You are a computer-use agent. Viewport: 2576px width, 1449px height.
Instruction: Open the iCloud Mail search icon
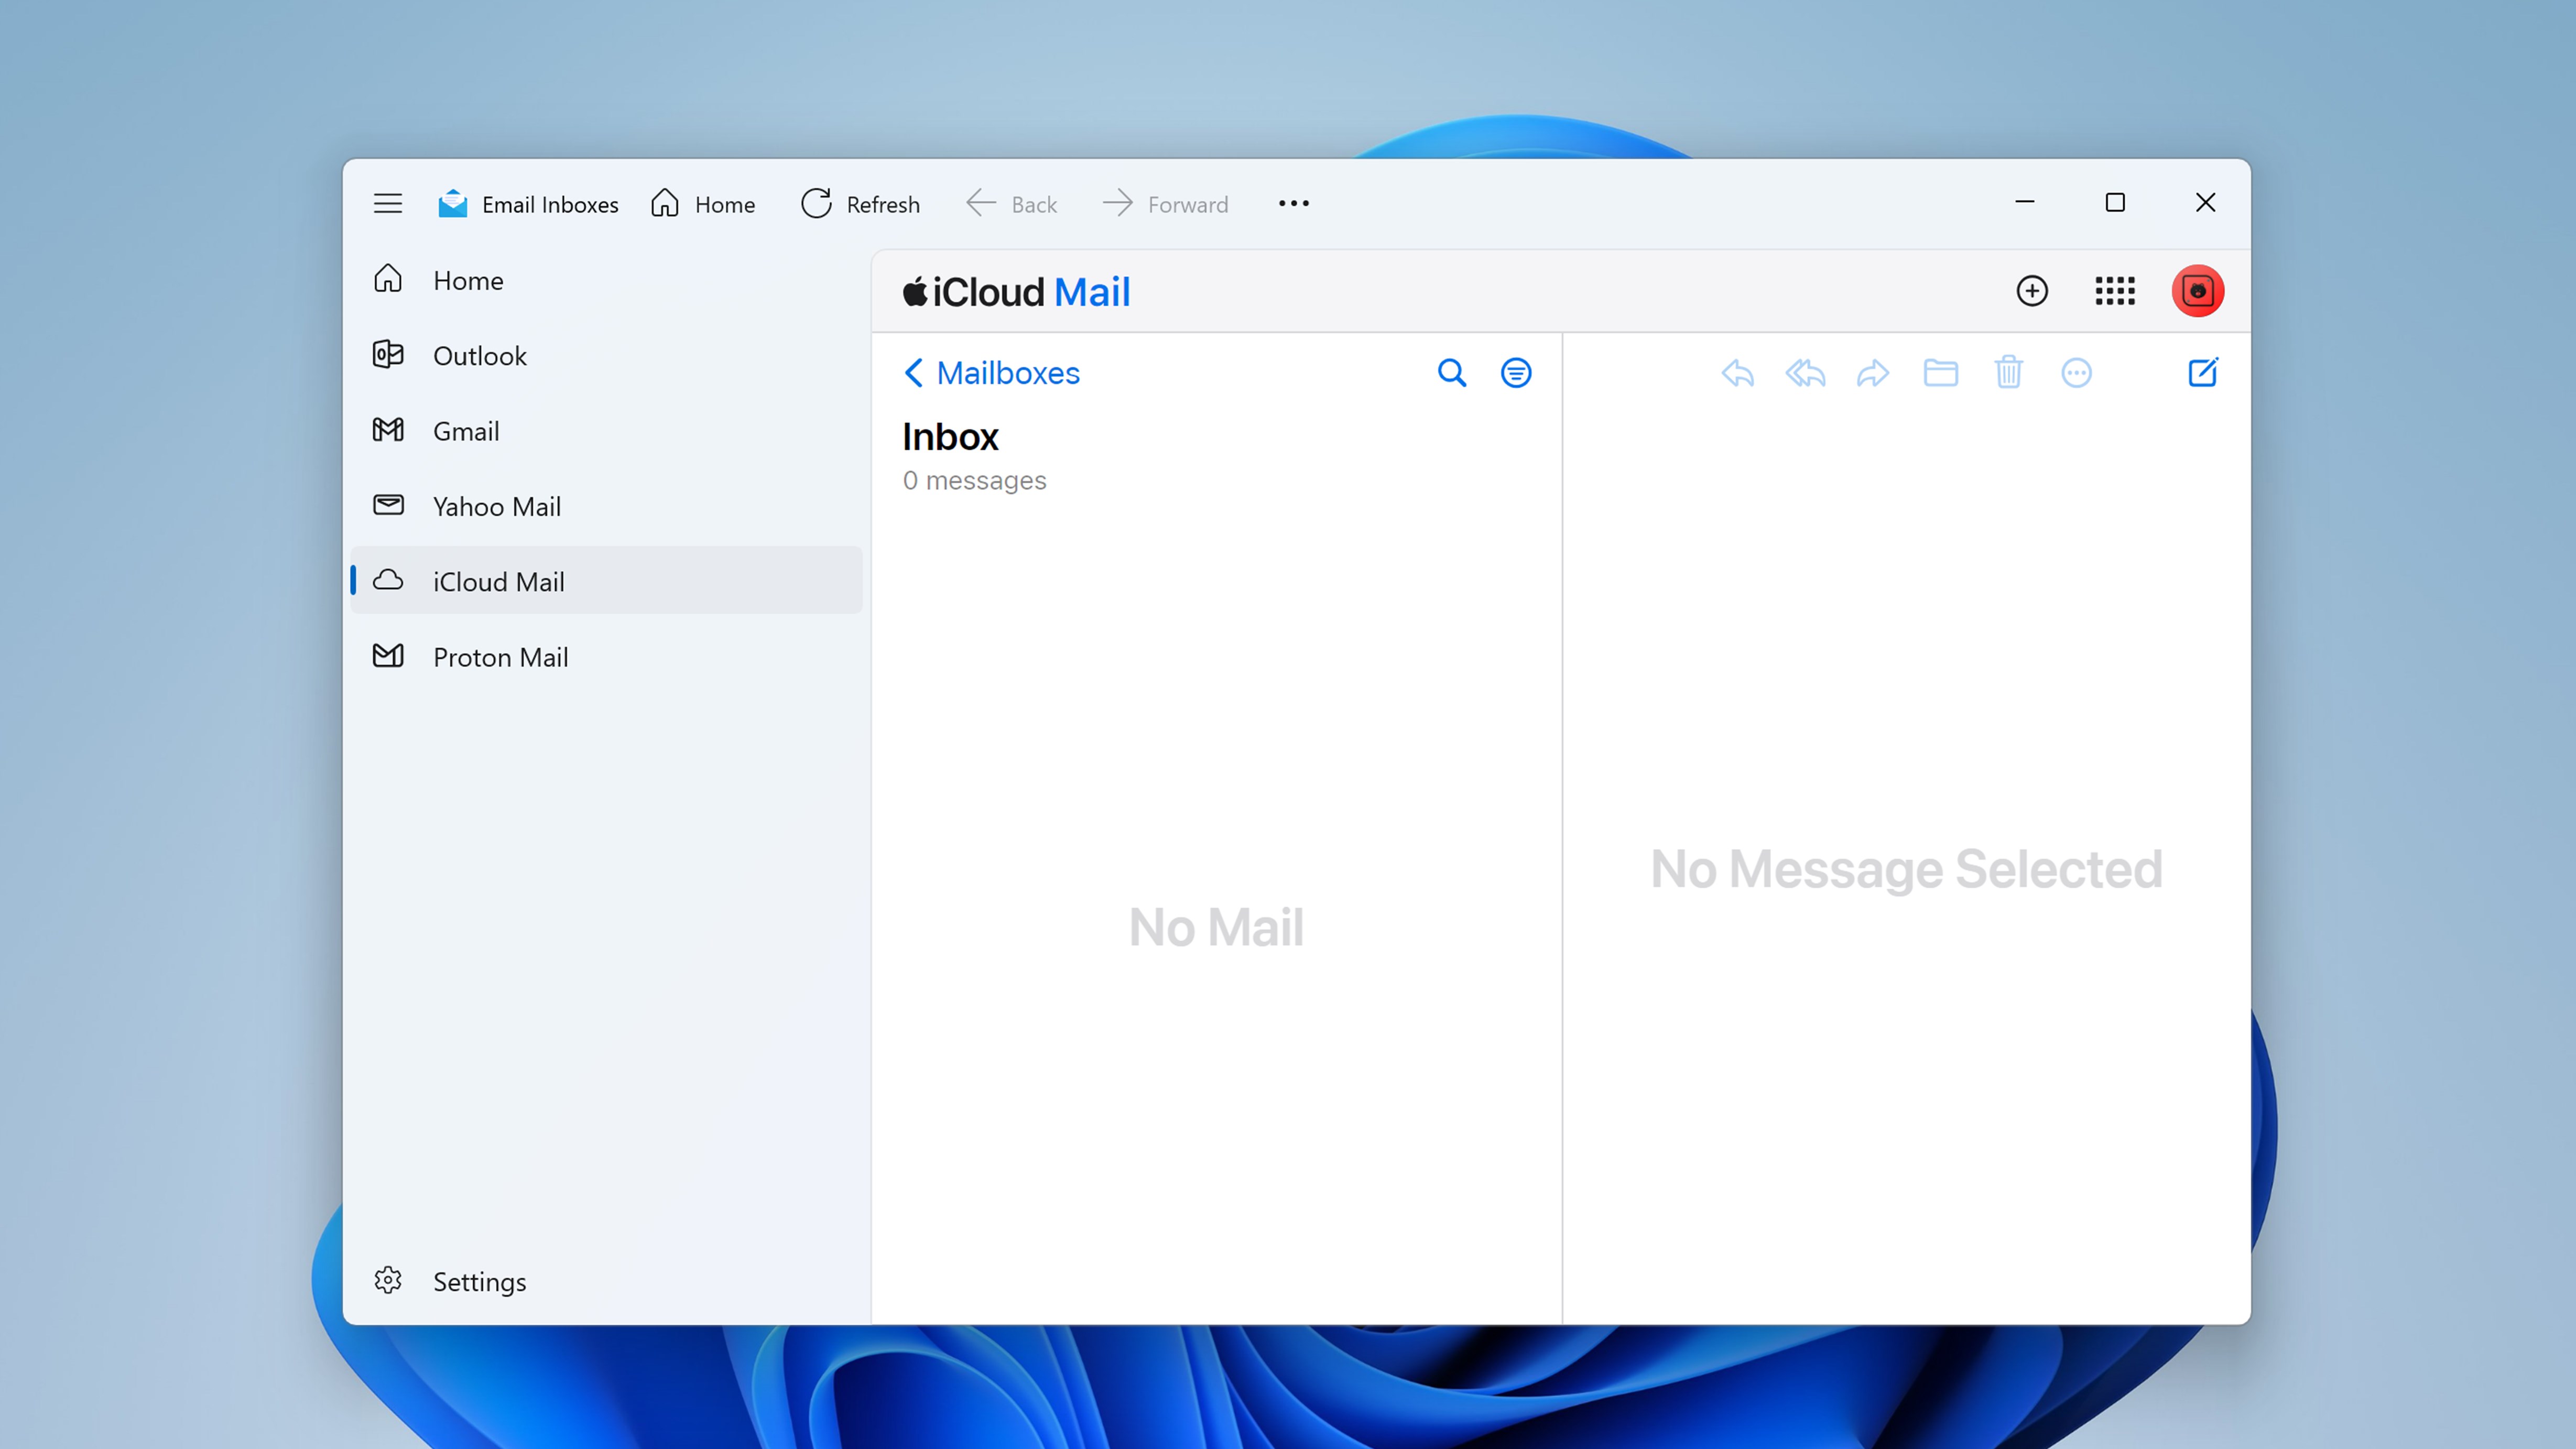coord(1451,373)
